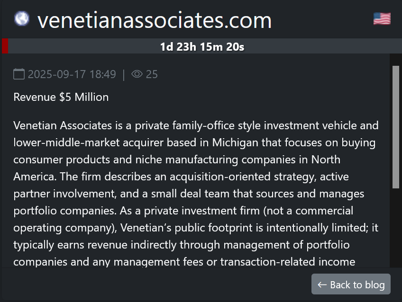The height and width of the screenshot is (302, 402).
Task: Click the Revenue $5 Million line
Action: [x=61, y=97]
